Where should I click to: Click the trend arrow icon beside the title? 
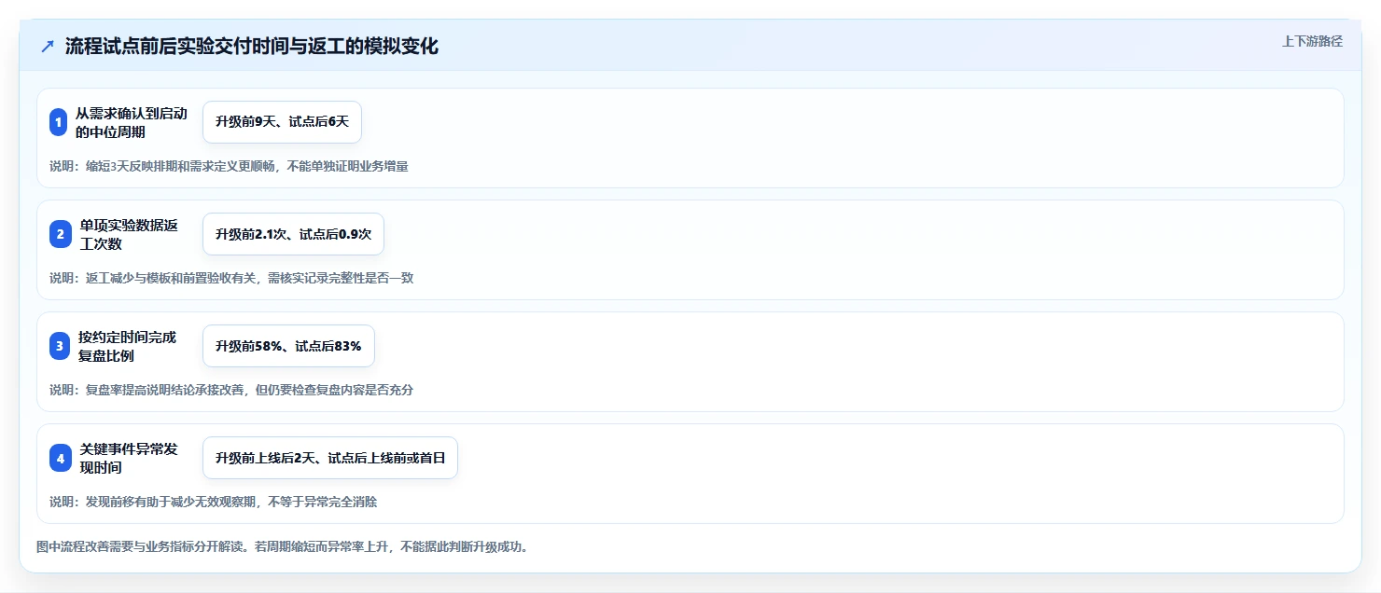[48, 47]
